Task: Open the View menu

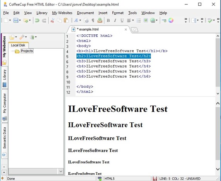Action: click(28, 13)
